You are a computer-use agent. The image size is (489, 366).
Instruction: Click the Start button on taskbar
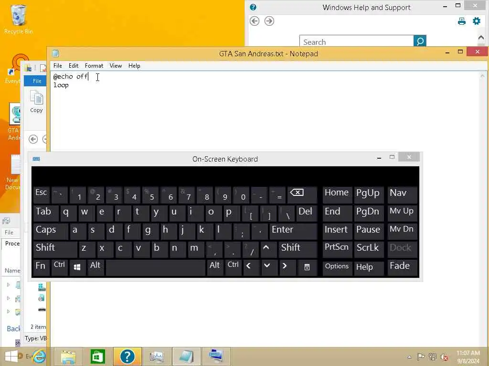pos(11,356)
